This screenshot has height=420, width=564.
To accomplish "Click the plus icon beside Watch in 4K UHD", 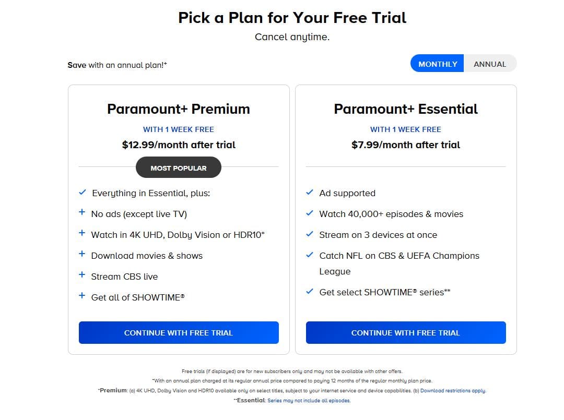I will coord(82,234).
